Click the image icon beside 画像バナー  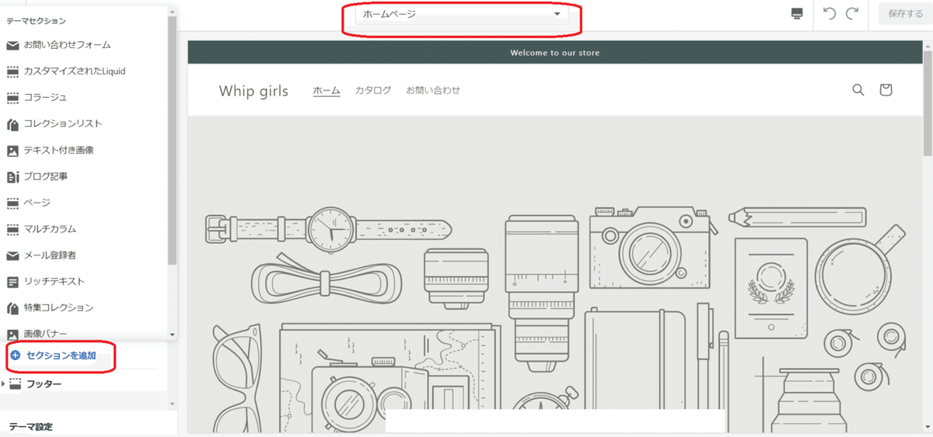coord(12,334)
